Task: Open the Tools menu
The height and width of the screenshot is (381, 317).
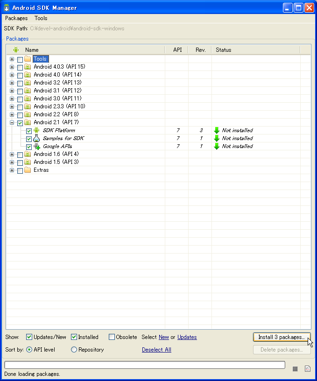Action: tap(41, 18)
